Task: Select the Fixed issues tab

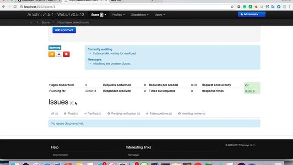Action: (71, 114)
